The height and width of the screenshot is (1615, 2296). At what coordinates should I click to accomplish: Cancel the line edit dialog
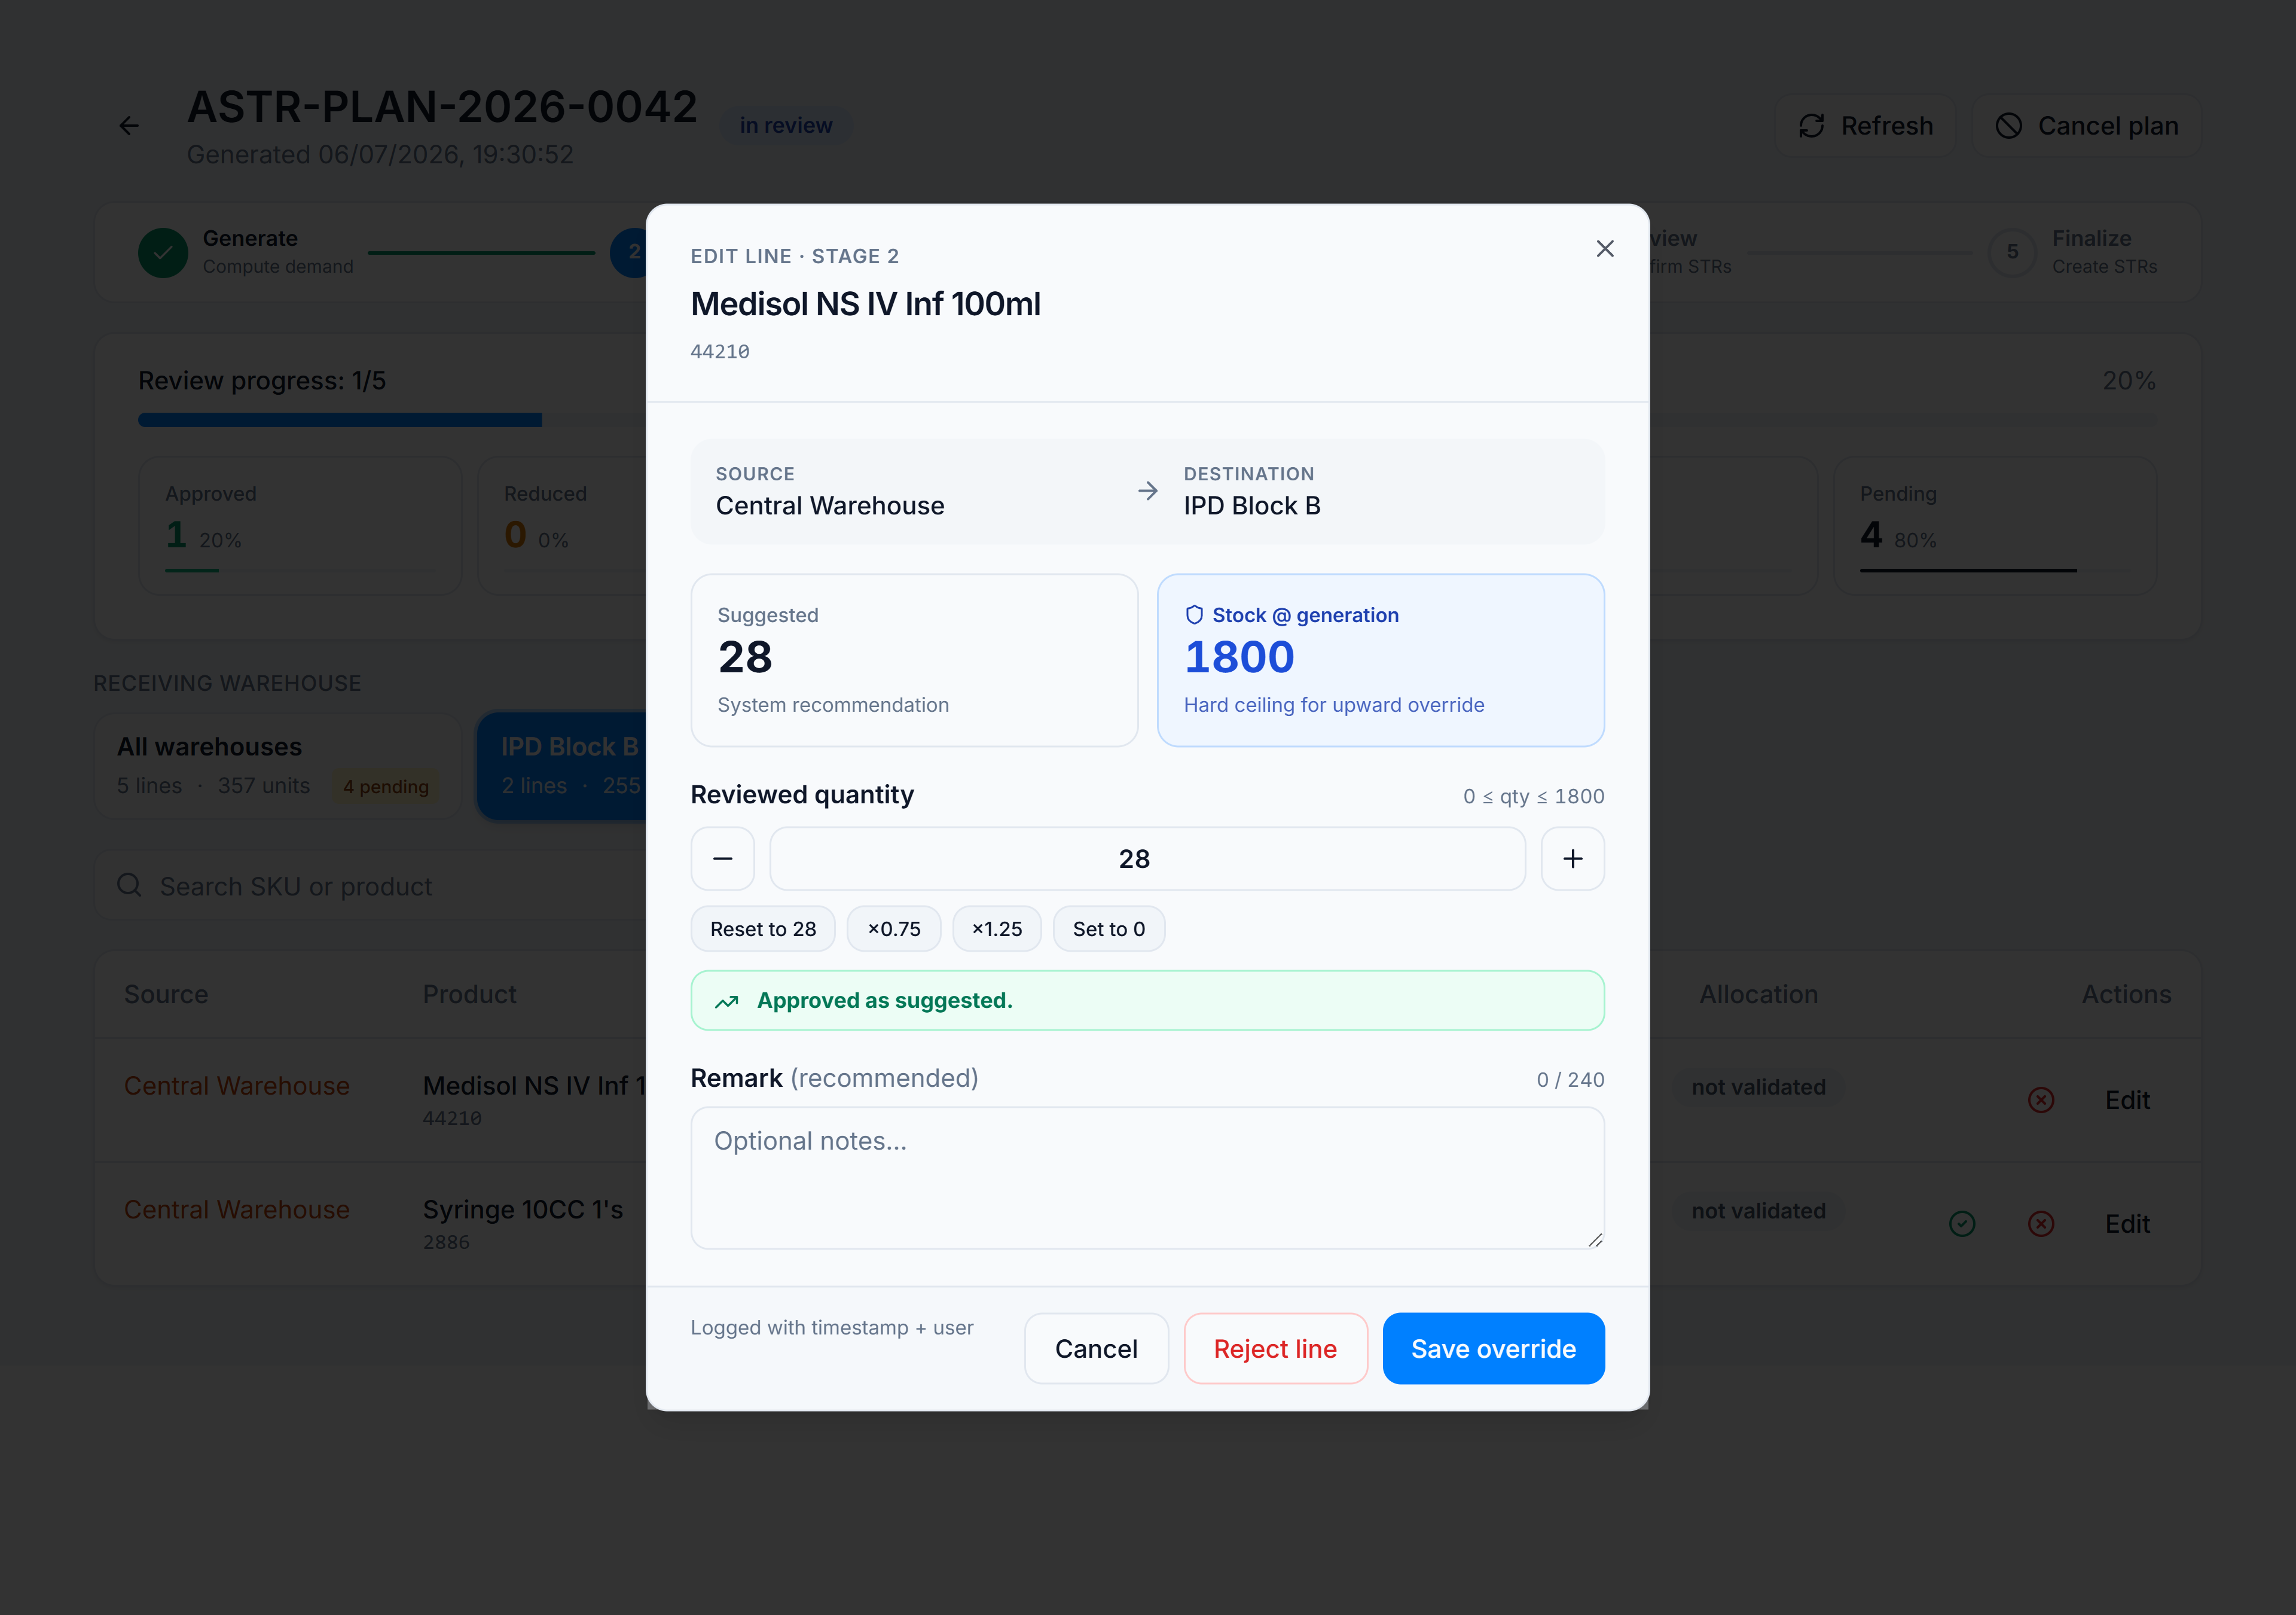click(x=1096, y=1348)
